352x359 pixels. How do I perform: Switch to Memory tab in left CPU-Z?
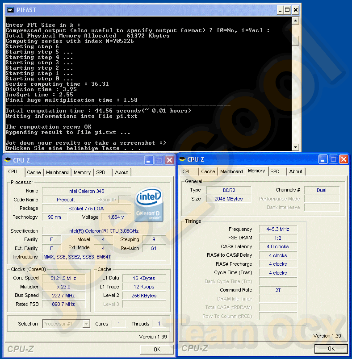(x=82, y=172)
